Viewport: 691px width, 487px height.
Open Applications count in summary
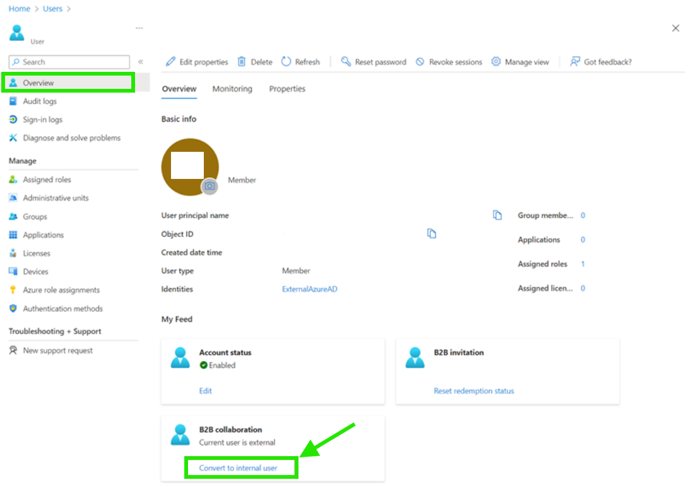pos(582,240)
